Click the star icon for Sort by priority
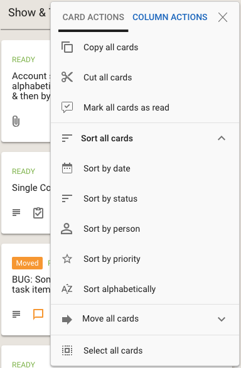Viewport: 241px width, 368px height. click(x=67, y=259)
